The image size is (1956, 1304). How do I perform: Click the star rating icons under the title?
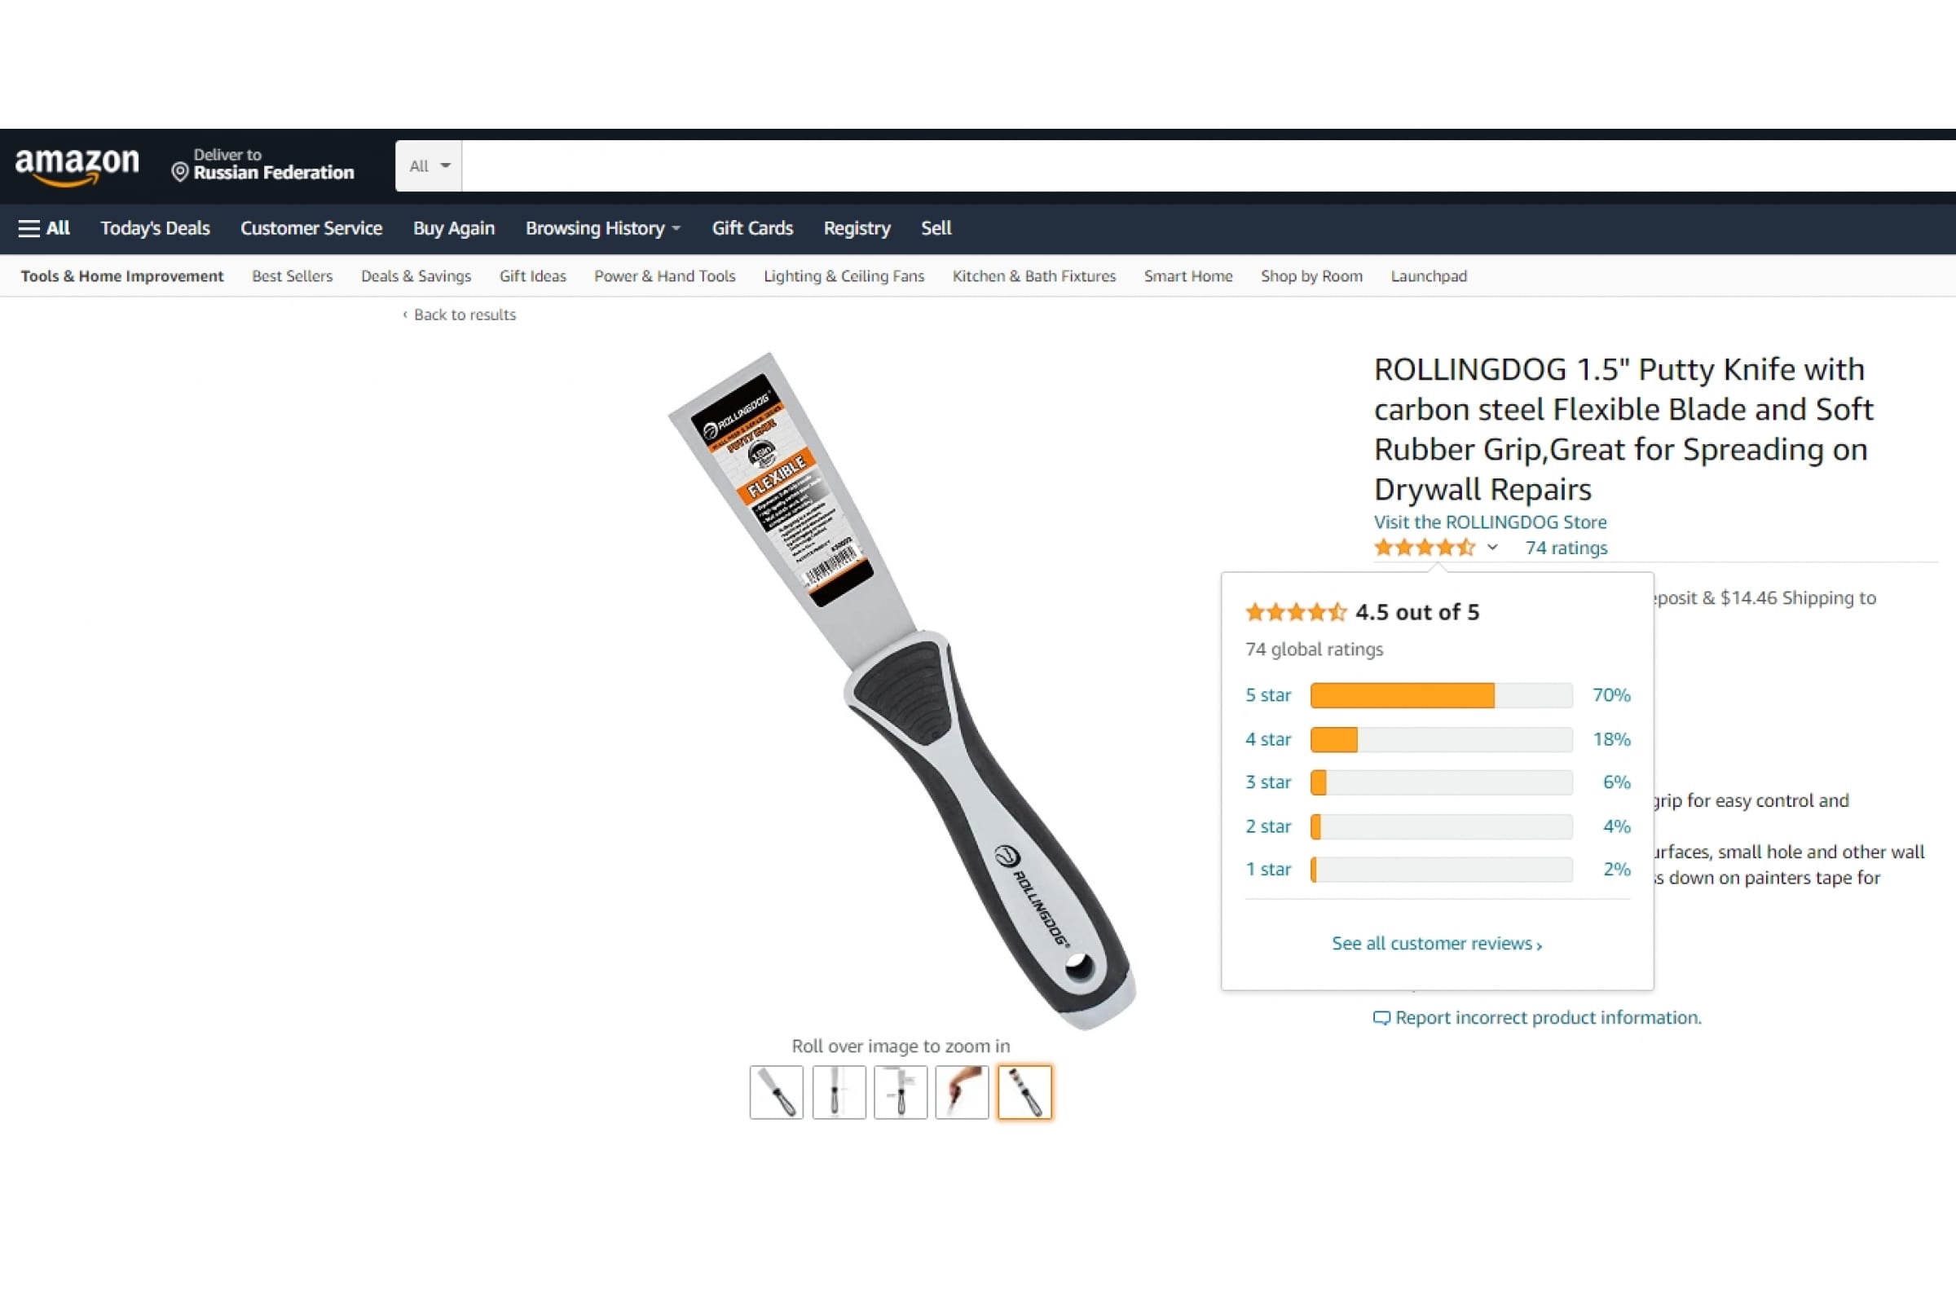tap(1424, 547)
